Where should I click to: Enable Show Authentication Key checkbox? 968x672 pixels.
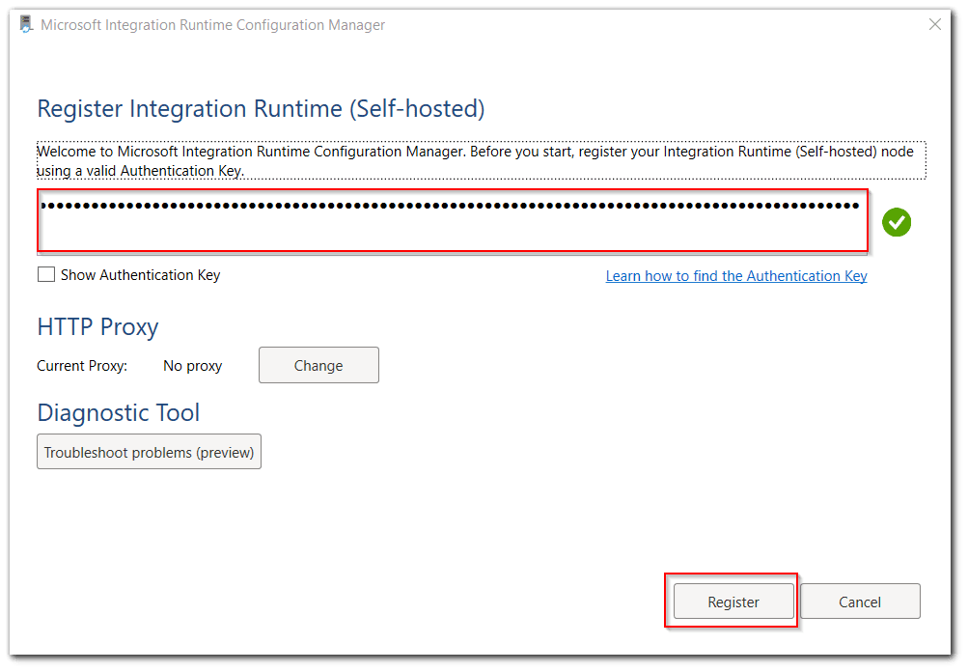point(46,274)
